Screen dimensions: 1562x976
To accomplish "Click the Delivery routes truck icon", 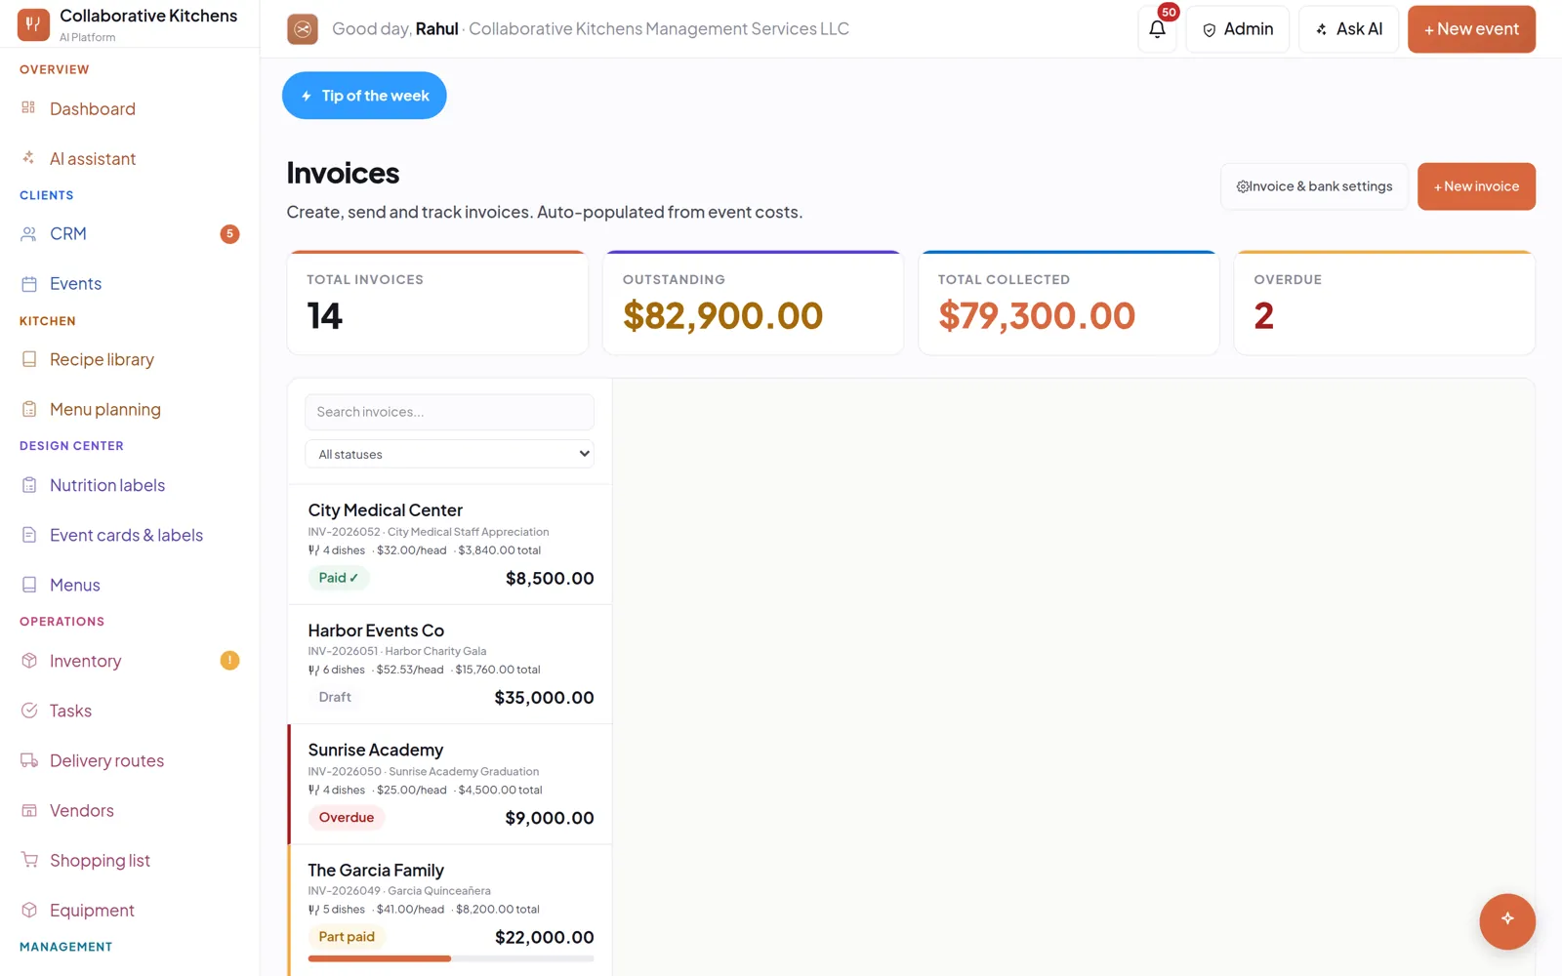I will click(x=28, y=760).
